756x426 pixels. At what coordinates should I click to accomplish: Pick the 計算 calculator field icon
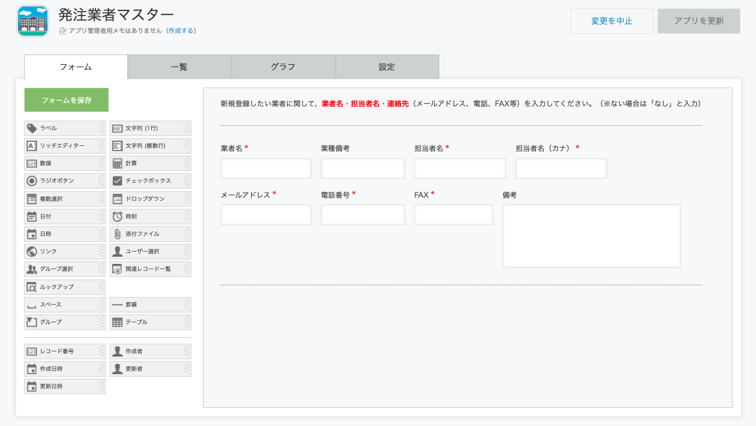tap(117, 163)
